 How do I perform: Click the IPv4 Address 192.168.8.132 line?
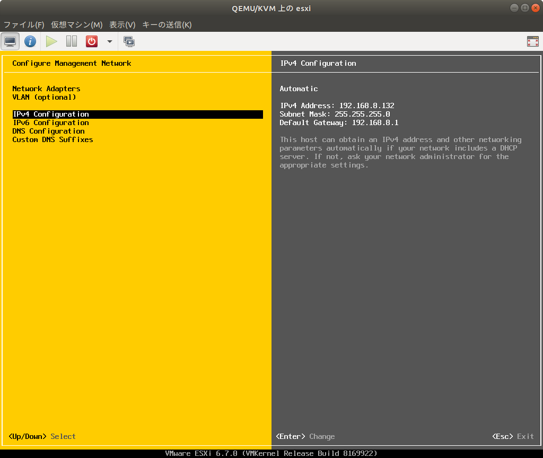point(337,105)
